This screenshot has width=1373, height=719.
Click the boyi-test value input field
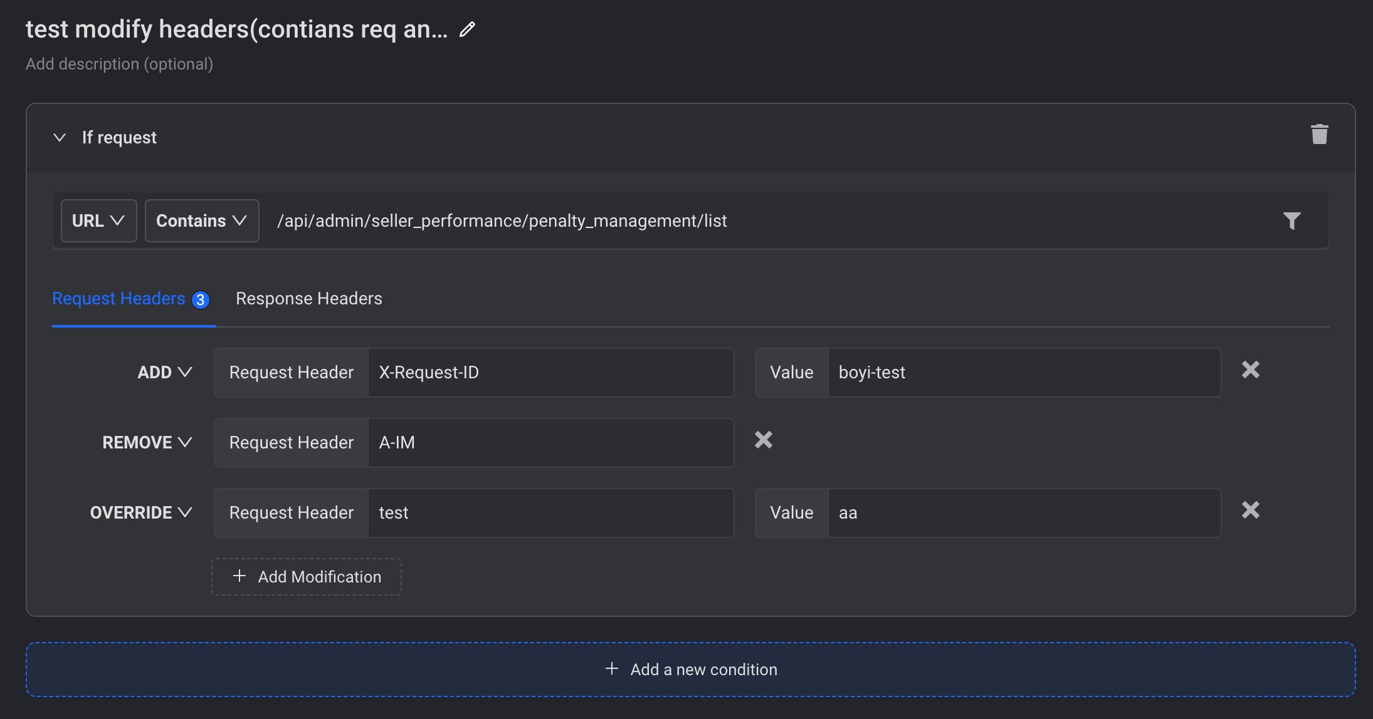tap(1023, 373)
